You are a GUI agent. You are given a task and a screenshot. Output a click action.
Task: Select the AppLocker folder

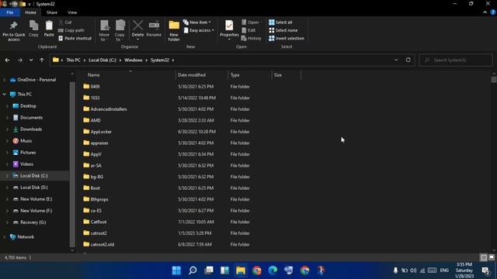tap(101, 132)
